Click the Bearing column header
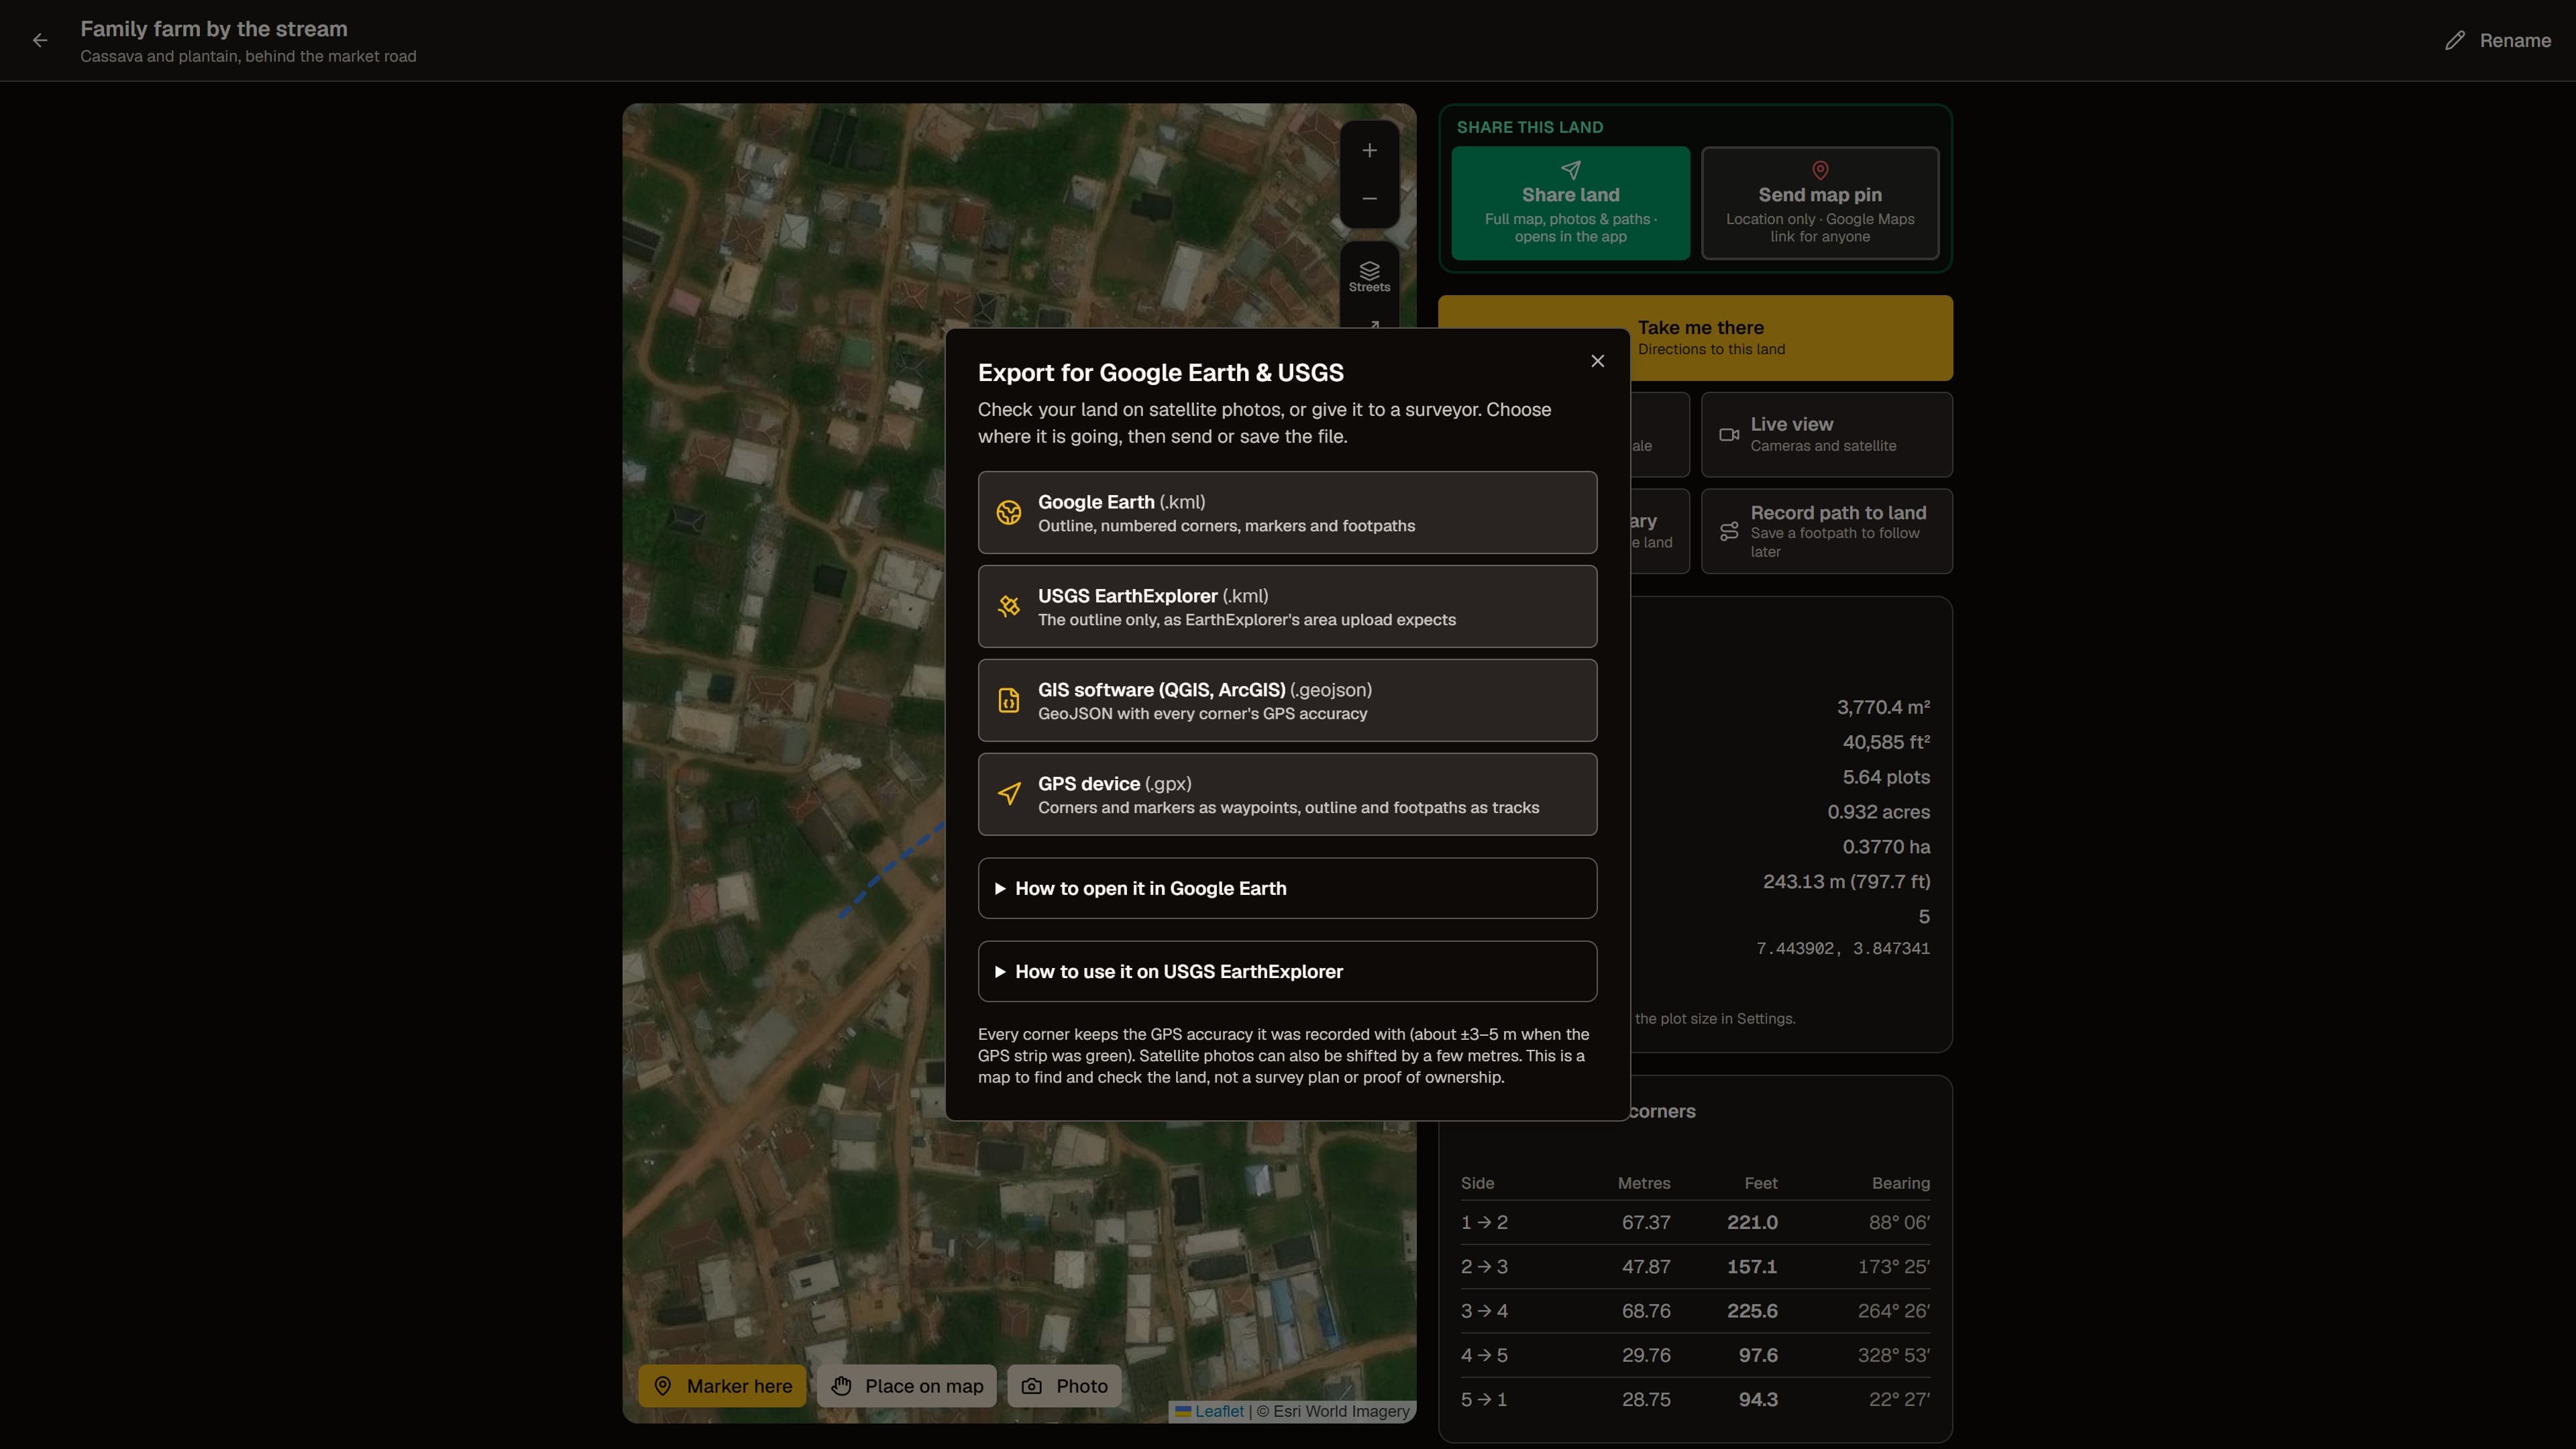This screenshot has height=1449, width=2576. tap(1901, 1184)
